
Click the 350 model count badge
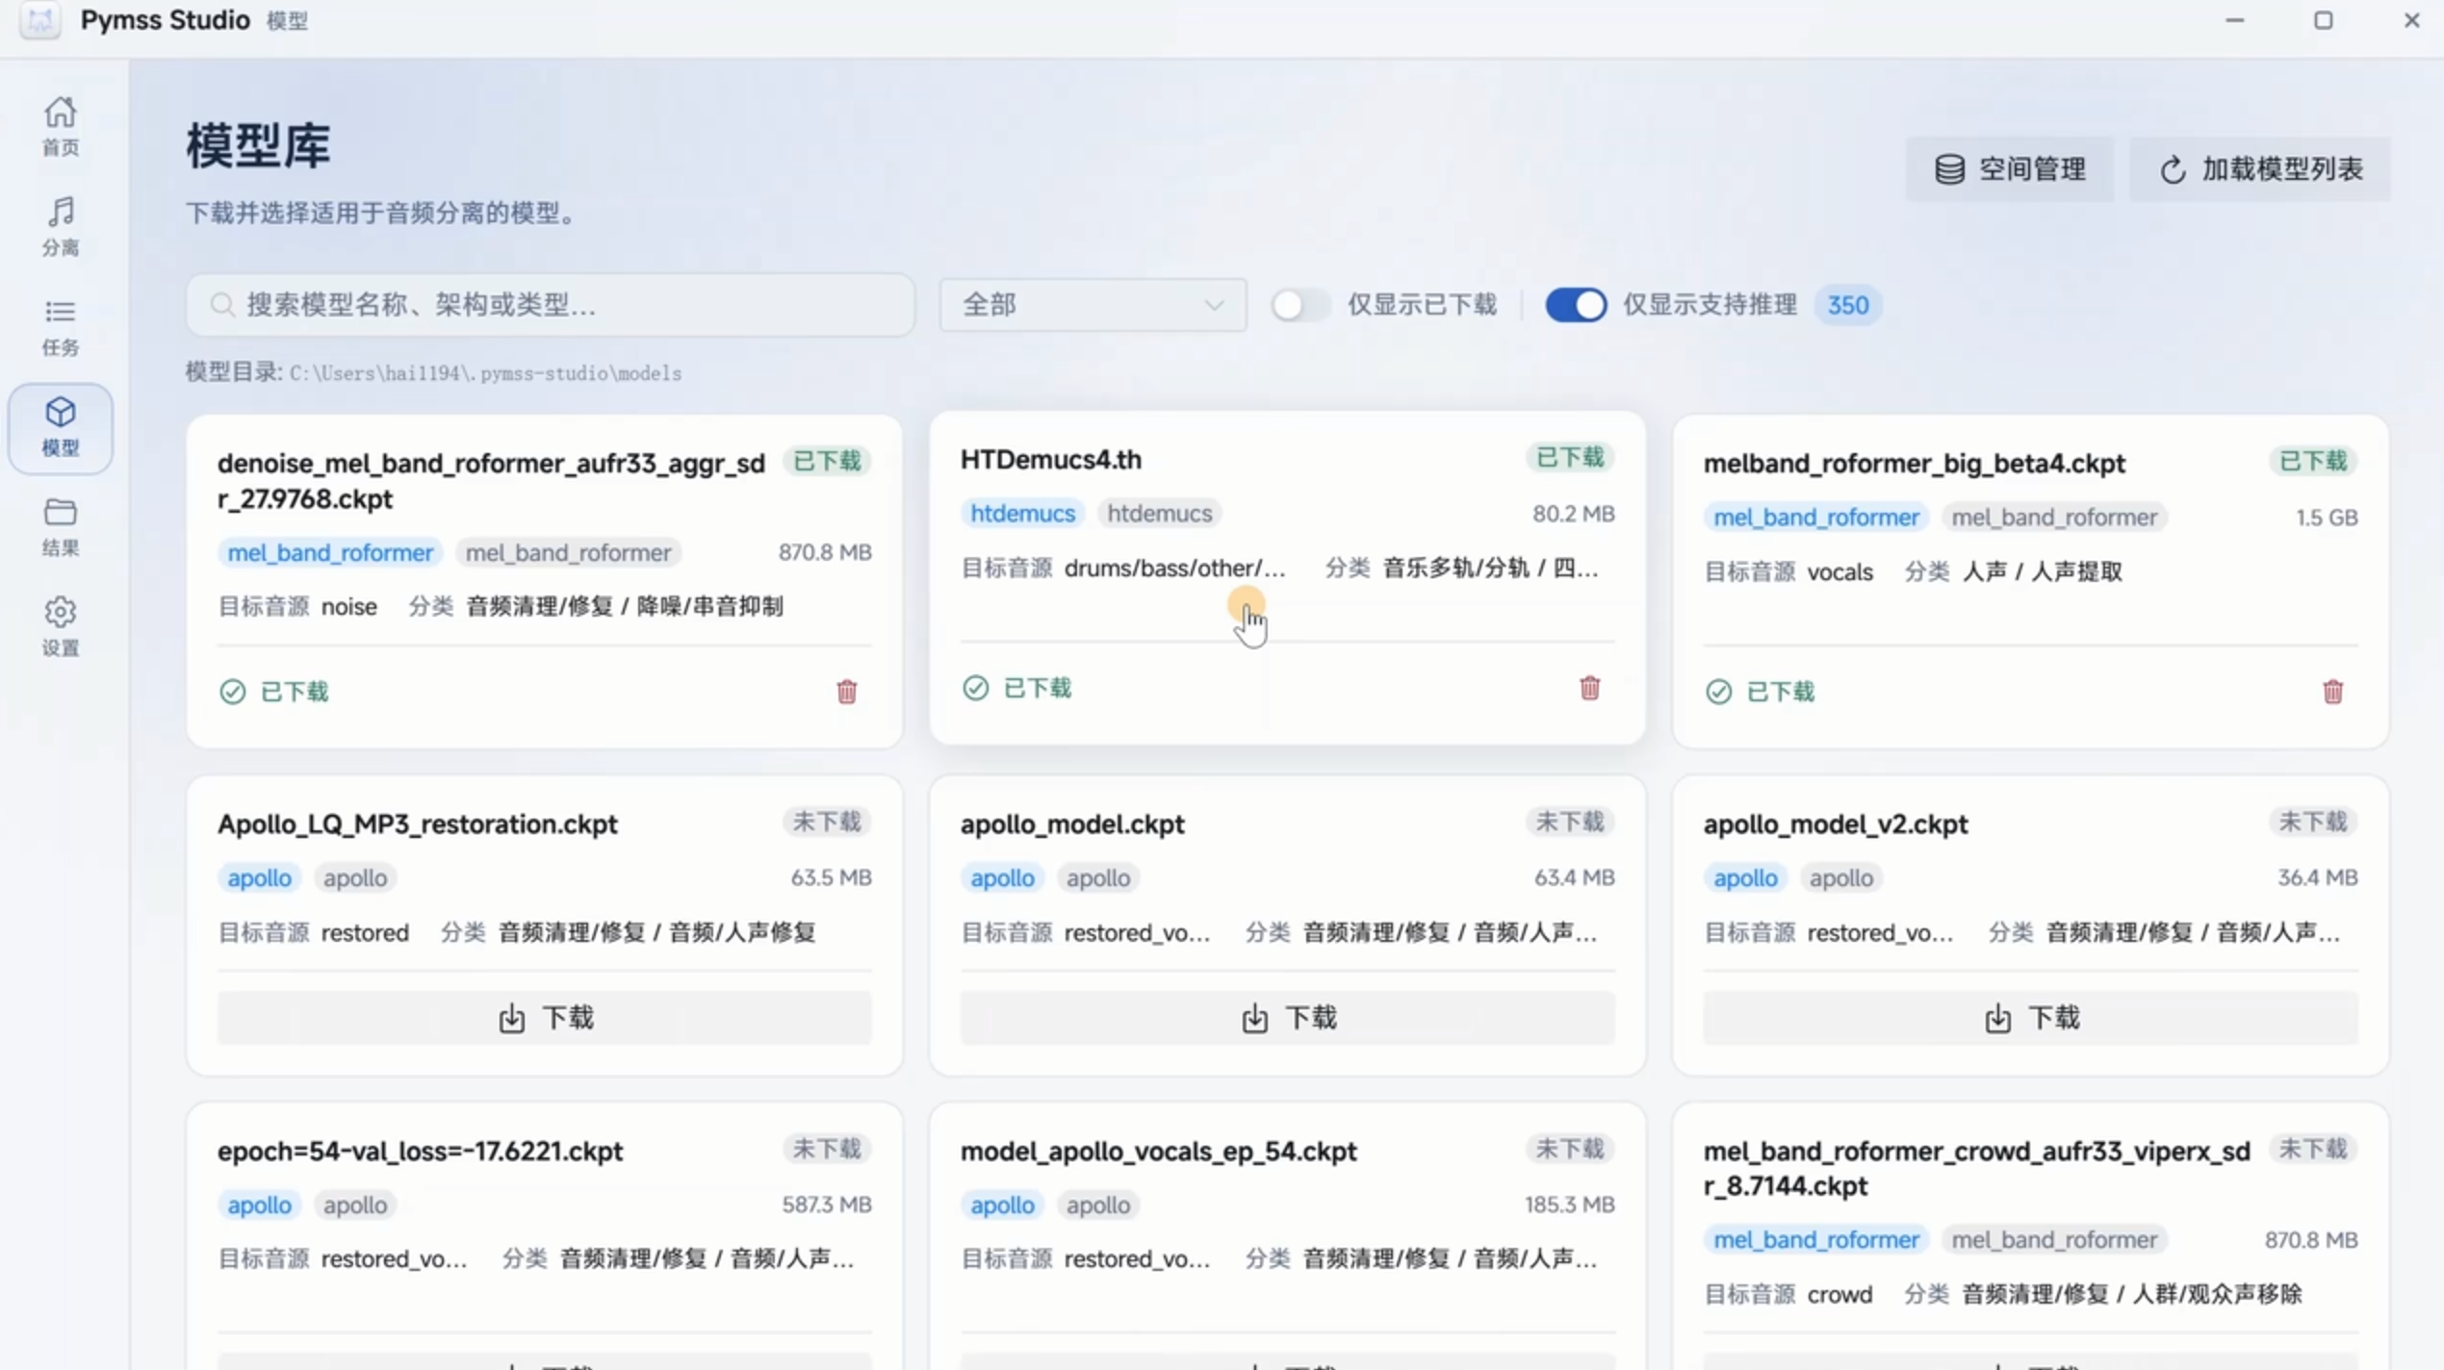point(1847,305)
